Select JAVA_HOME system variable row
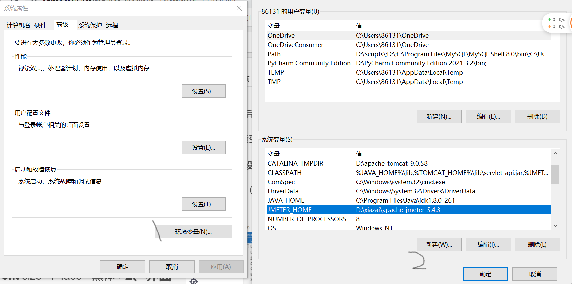The image size is (572, 284). tap(409, 200)
